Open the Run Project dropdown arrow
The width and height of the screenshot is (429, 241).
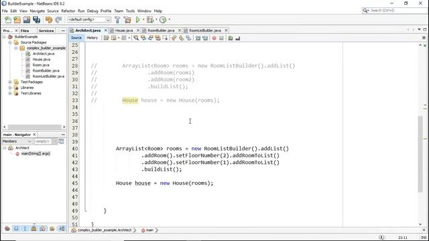click(143, 19)
